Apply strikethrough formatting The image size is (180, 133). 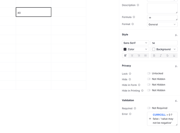[x=167, y=56]
